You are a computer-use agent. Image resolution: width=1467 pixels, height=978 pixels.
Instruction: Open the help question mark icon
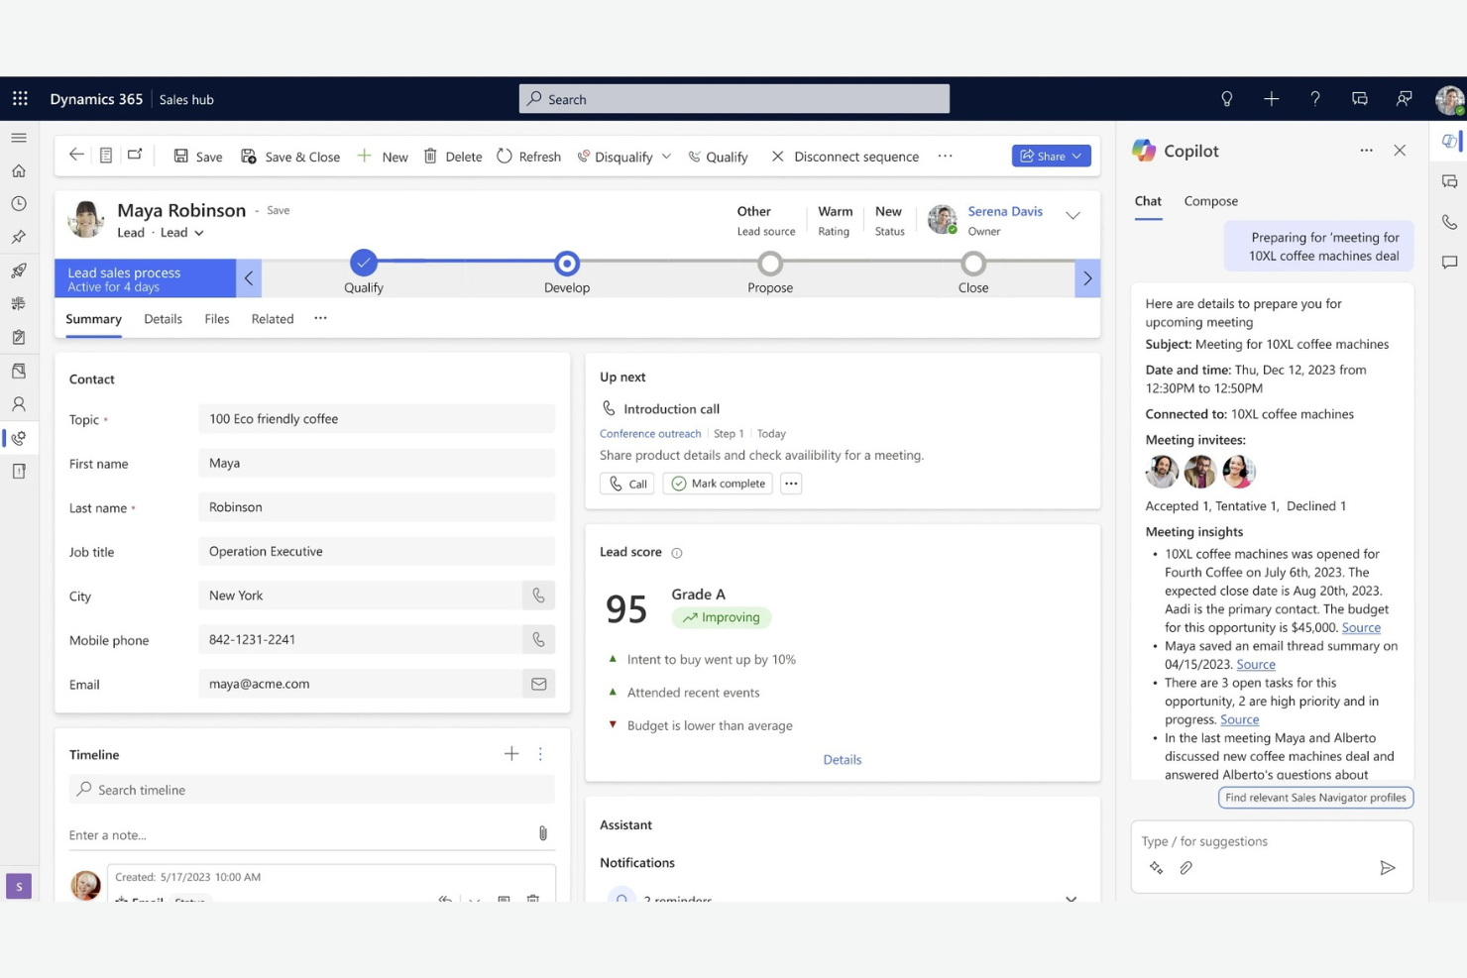pyautogui.click(x=1315, y=99)
